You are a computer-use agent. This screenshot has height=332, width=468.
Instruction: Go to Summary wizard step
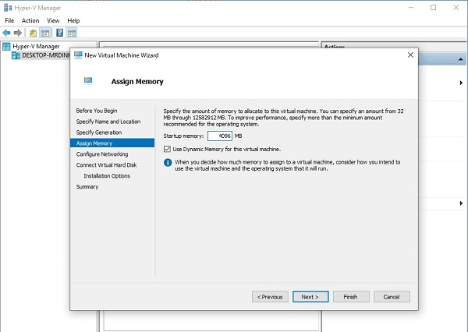click(x=87, y=187)
